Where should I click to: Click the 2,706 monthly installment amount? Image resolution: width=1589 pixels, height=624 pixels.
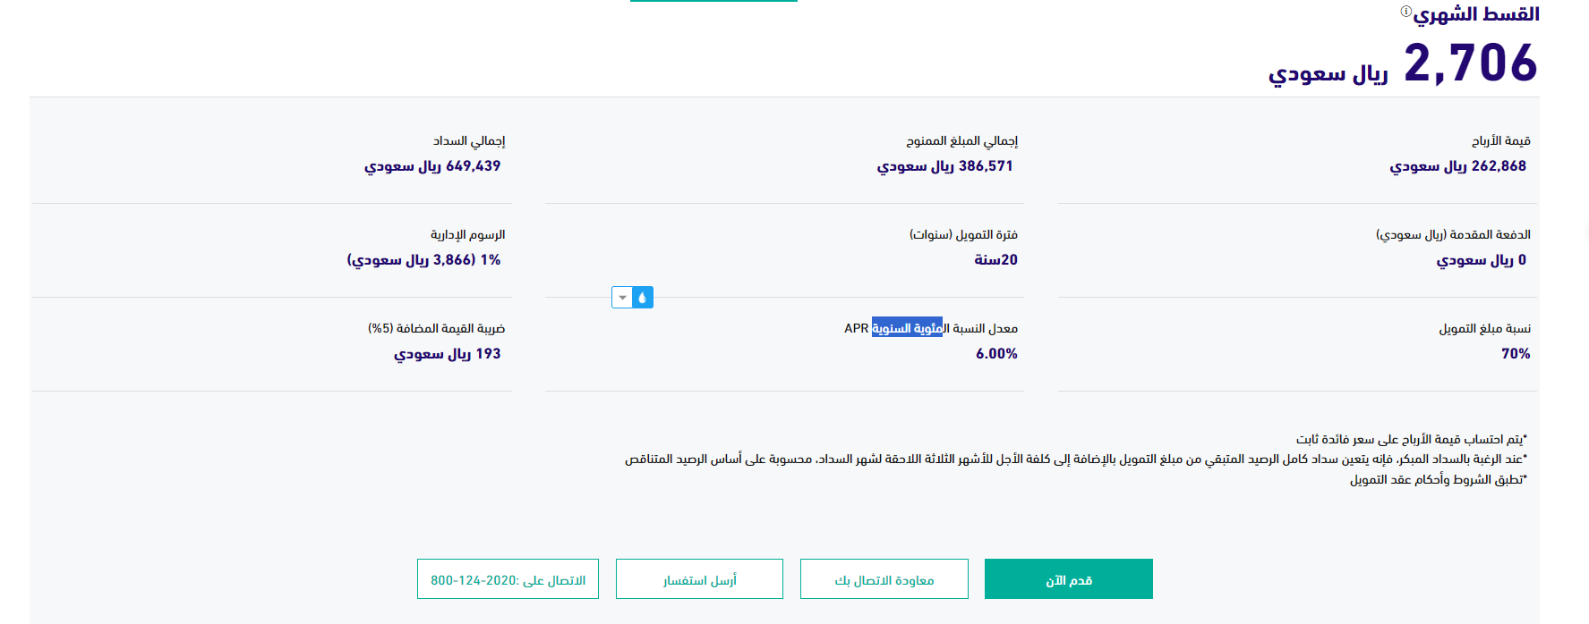pos(1470,63)
